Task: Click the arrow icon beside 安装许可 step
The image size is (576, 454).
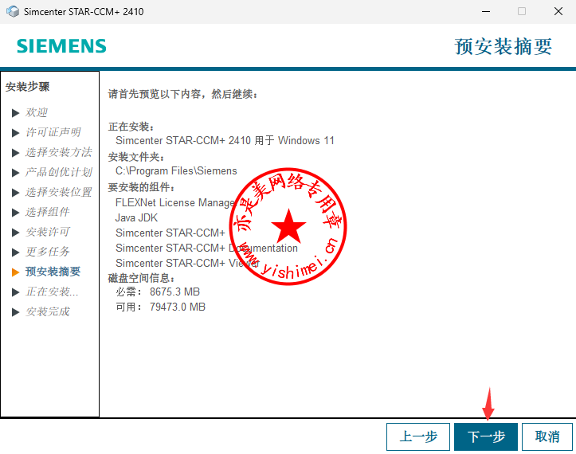Action: coord(15,232)
